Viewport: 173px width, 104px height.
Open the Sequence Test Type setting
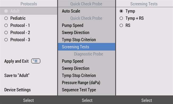point(87,90)
